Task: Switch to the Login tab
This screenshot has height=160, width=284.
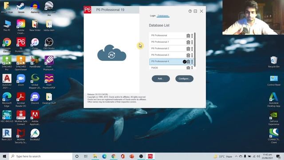Action: tap(153, 16)
